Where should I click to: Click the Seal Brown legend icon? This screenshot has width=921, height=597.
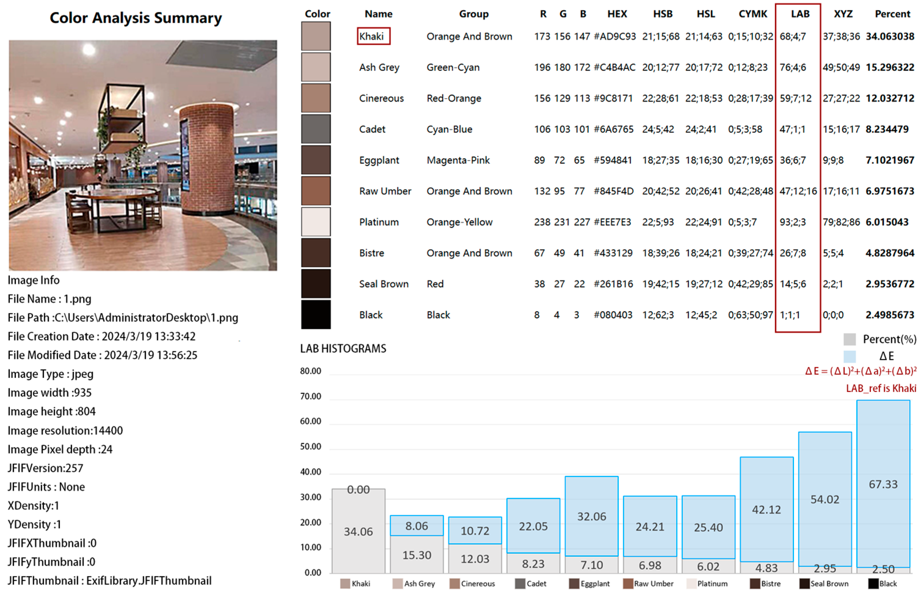point(804,584)
